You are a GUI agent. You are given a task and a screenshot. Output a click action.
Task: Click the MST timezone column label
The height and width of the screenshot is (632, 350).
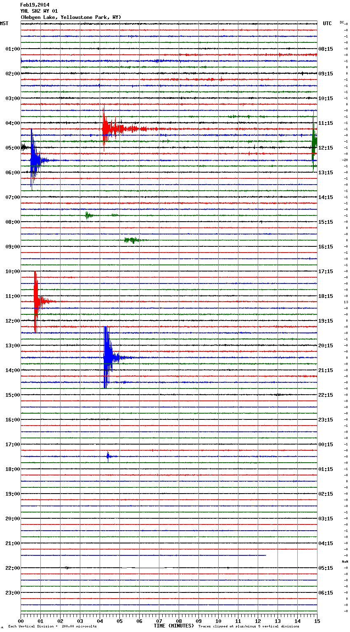pyautogui.click(x=4, y=23)
